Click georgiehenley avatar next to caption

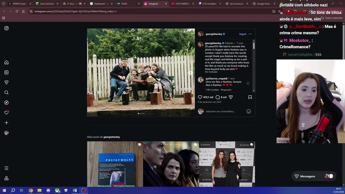click(x=201, y=44)
